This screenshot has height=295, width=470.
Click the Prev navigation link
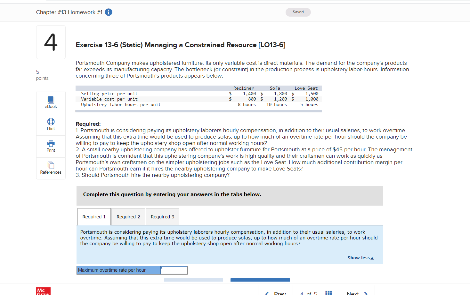280,293
